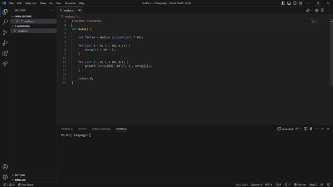Open the Run menu

(59, 3)
